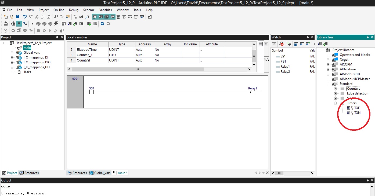
Task: Click the Compile project icon
Action: [5, 24]
